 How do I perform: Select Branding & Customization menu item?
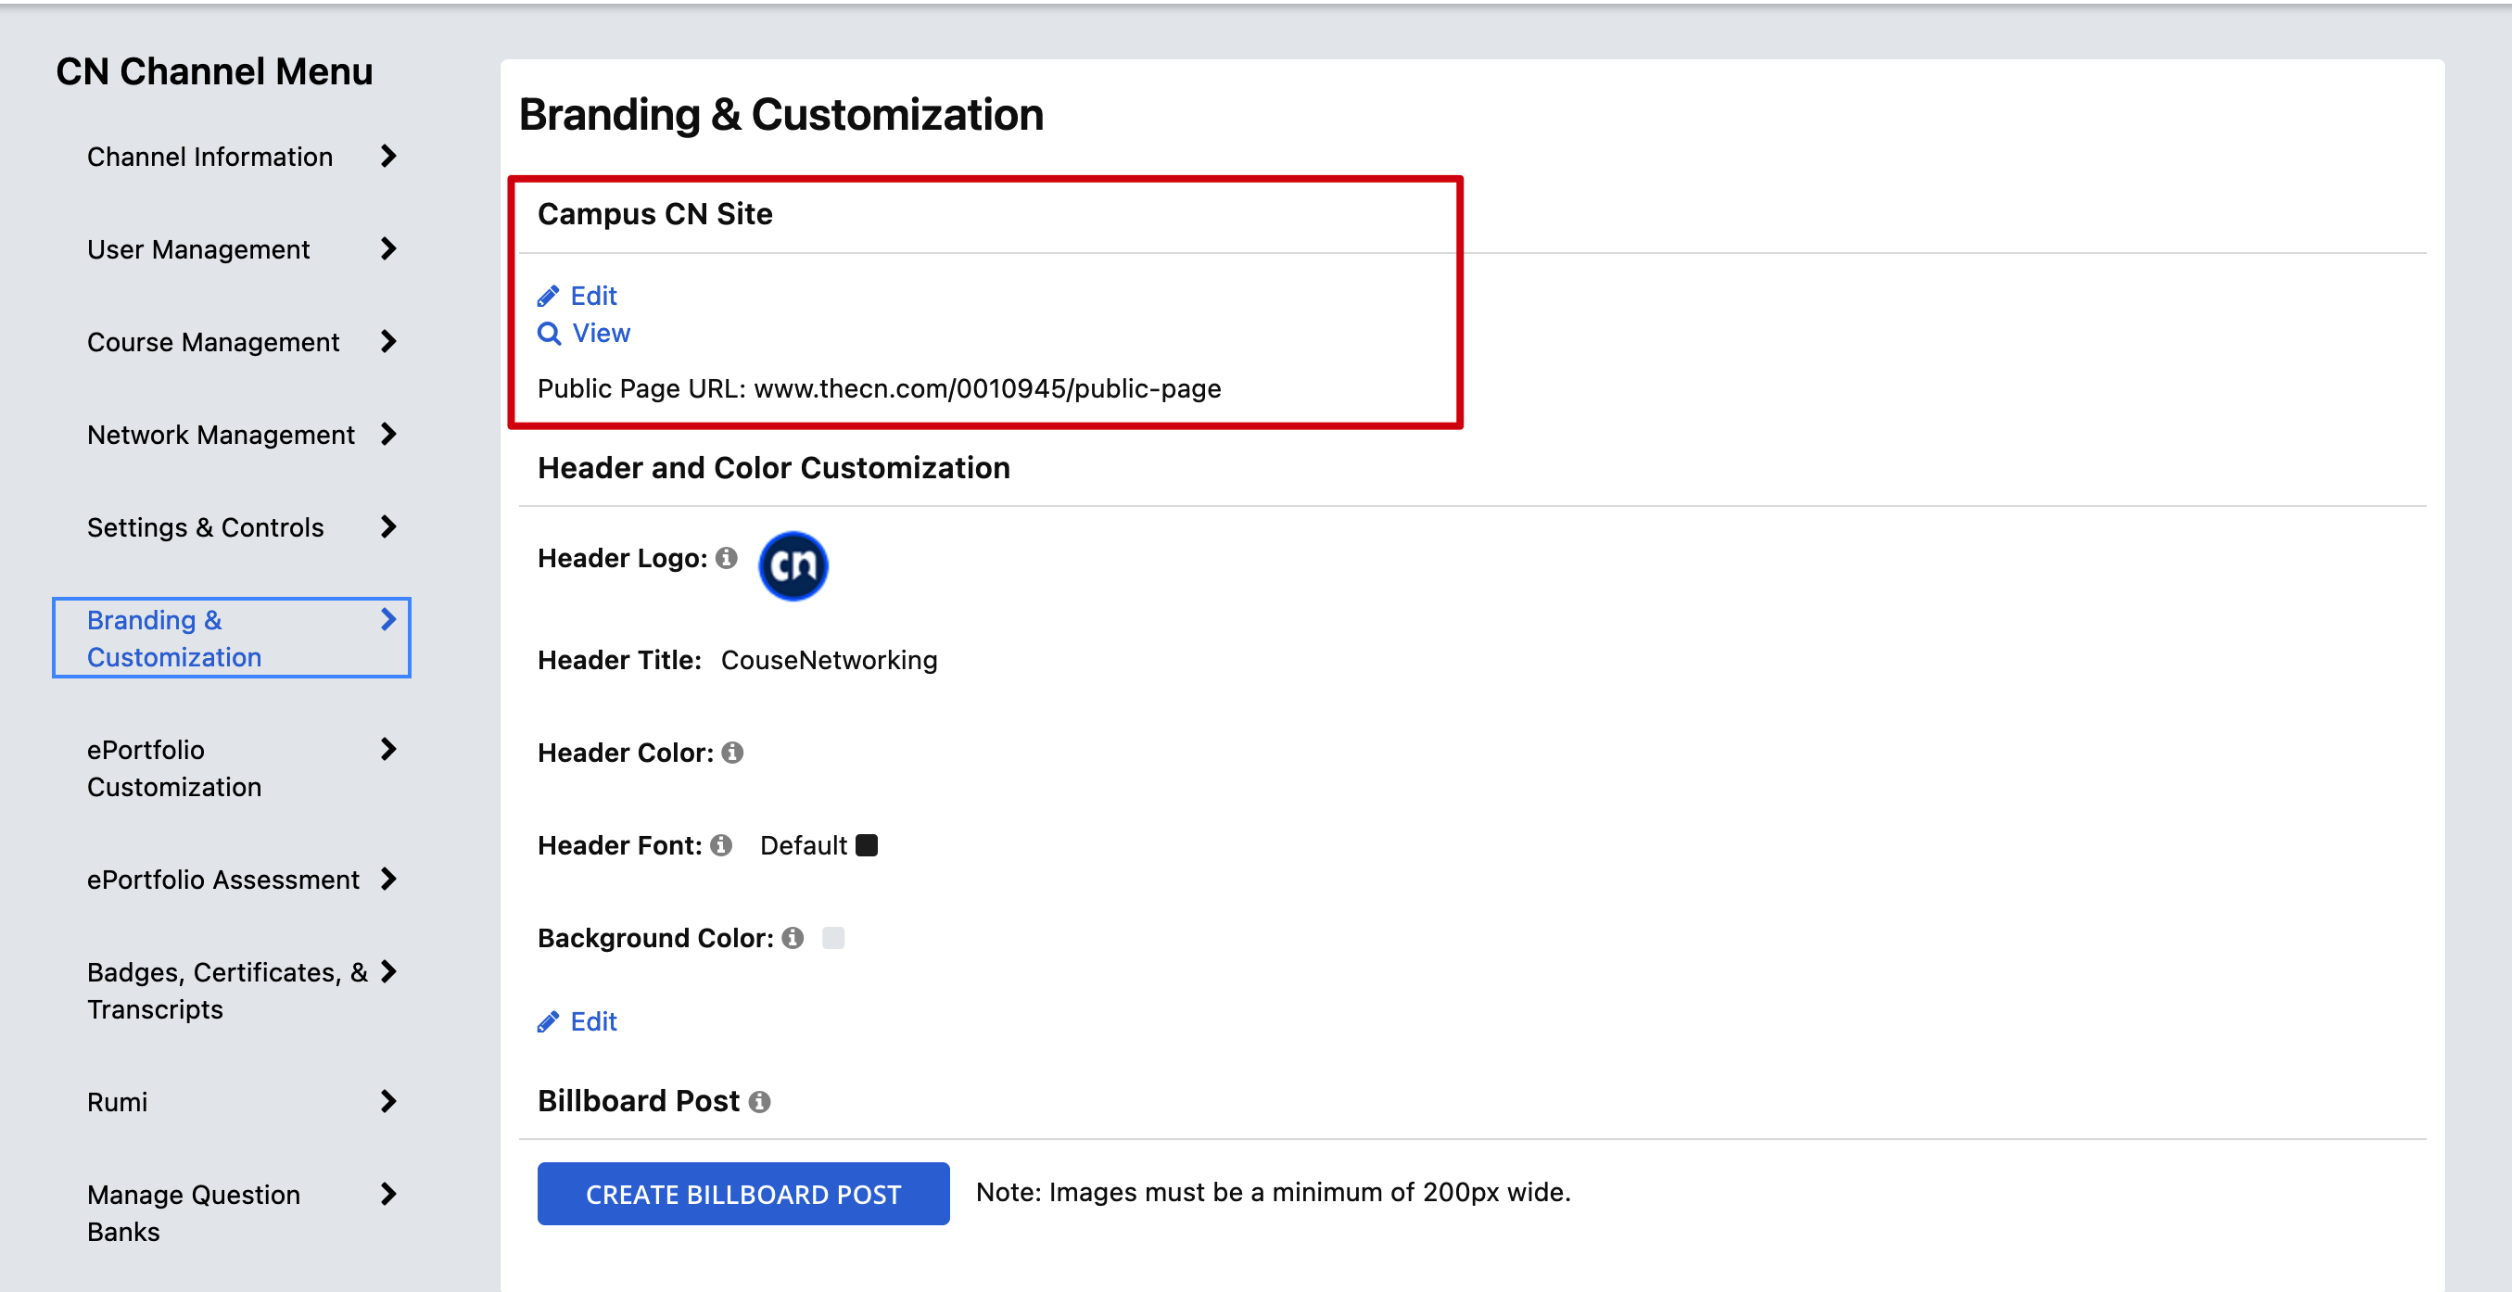pos(232,638)
